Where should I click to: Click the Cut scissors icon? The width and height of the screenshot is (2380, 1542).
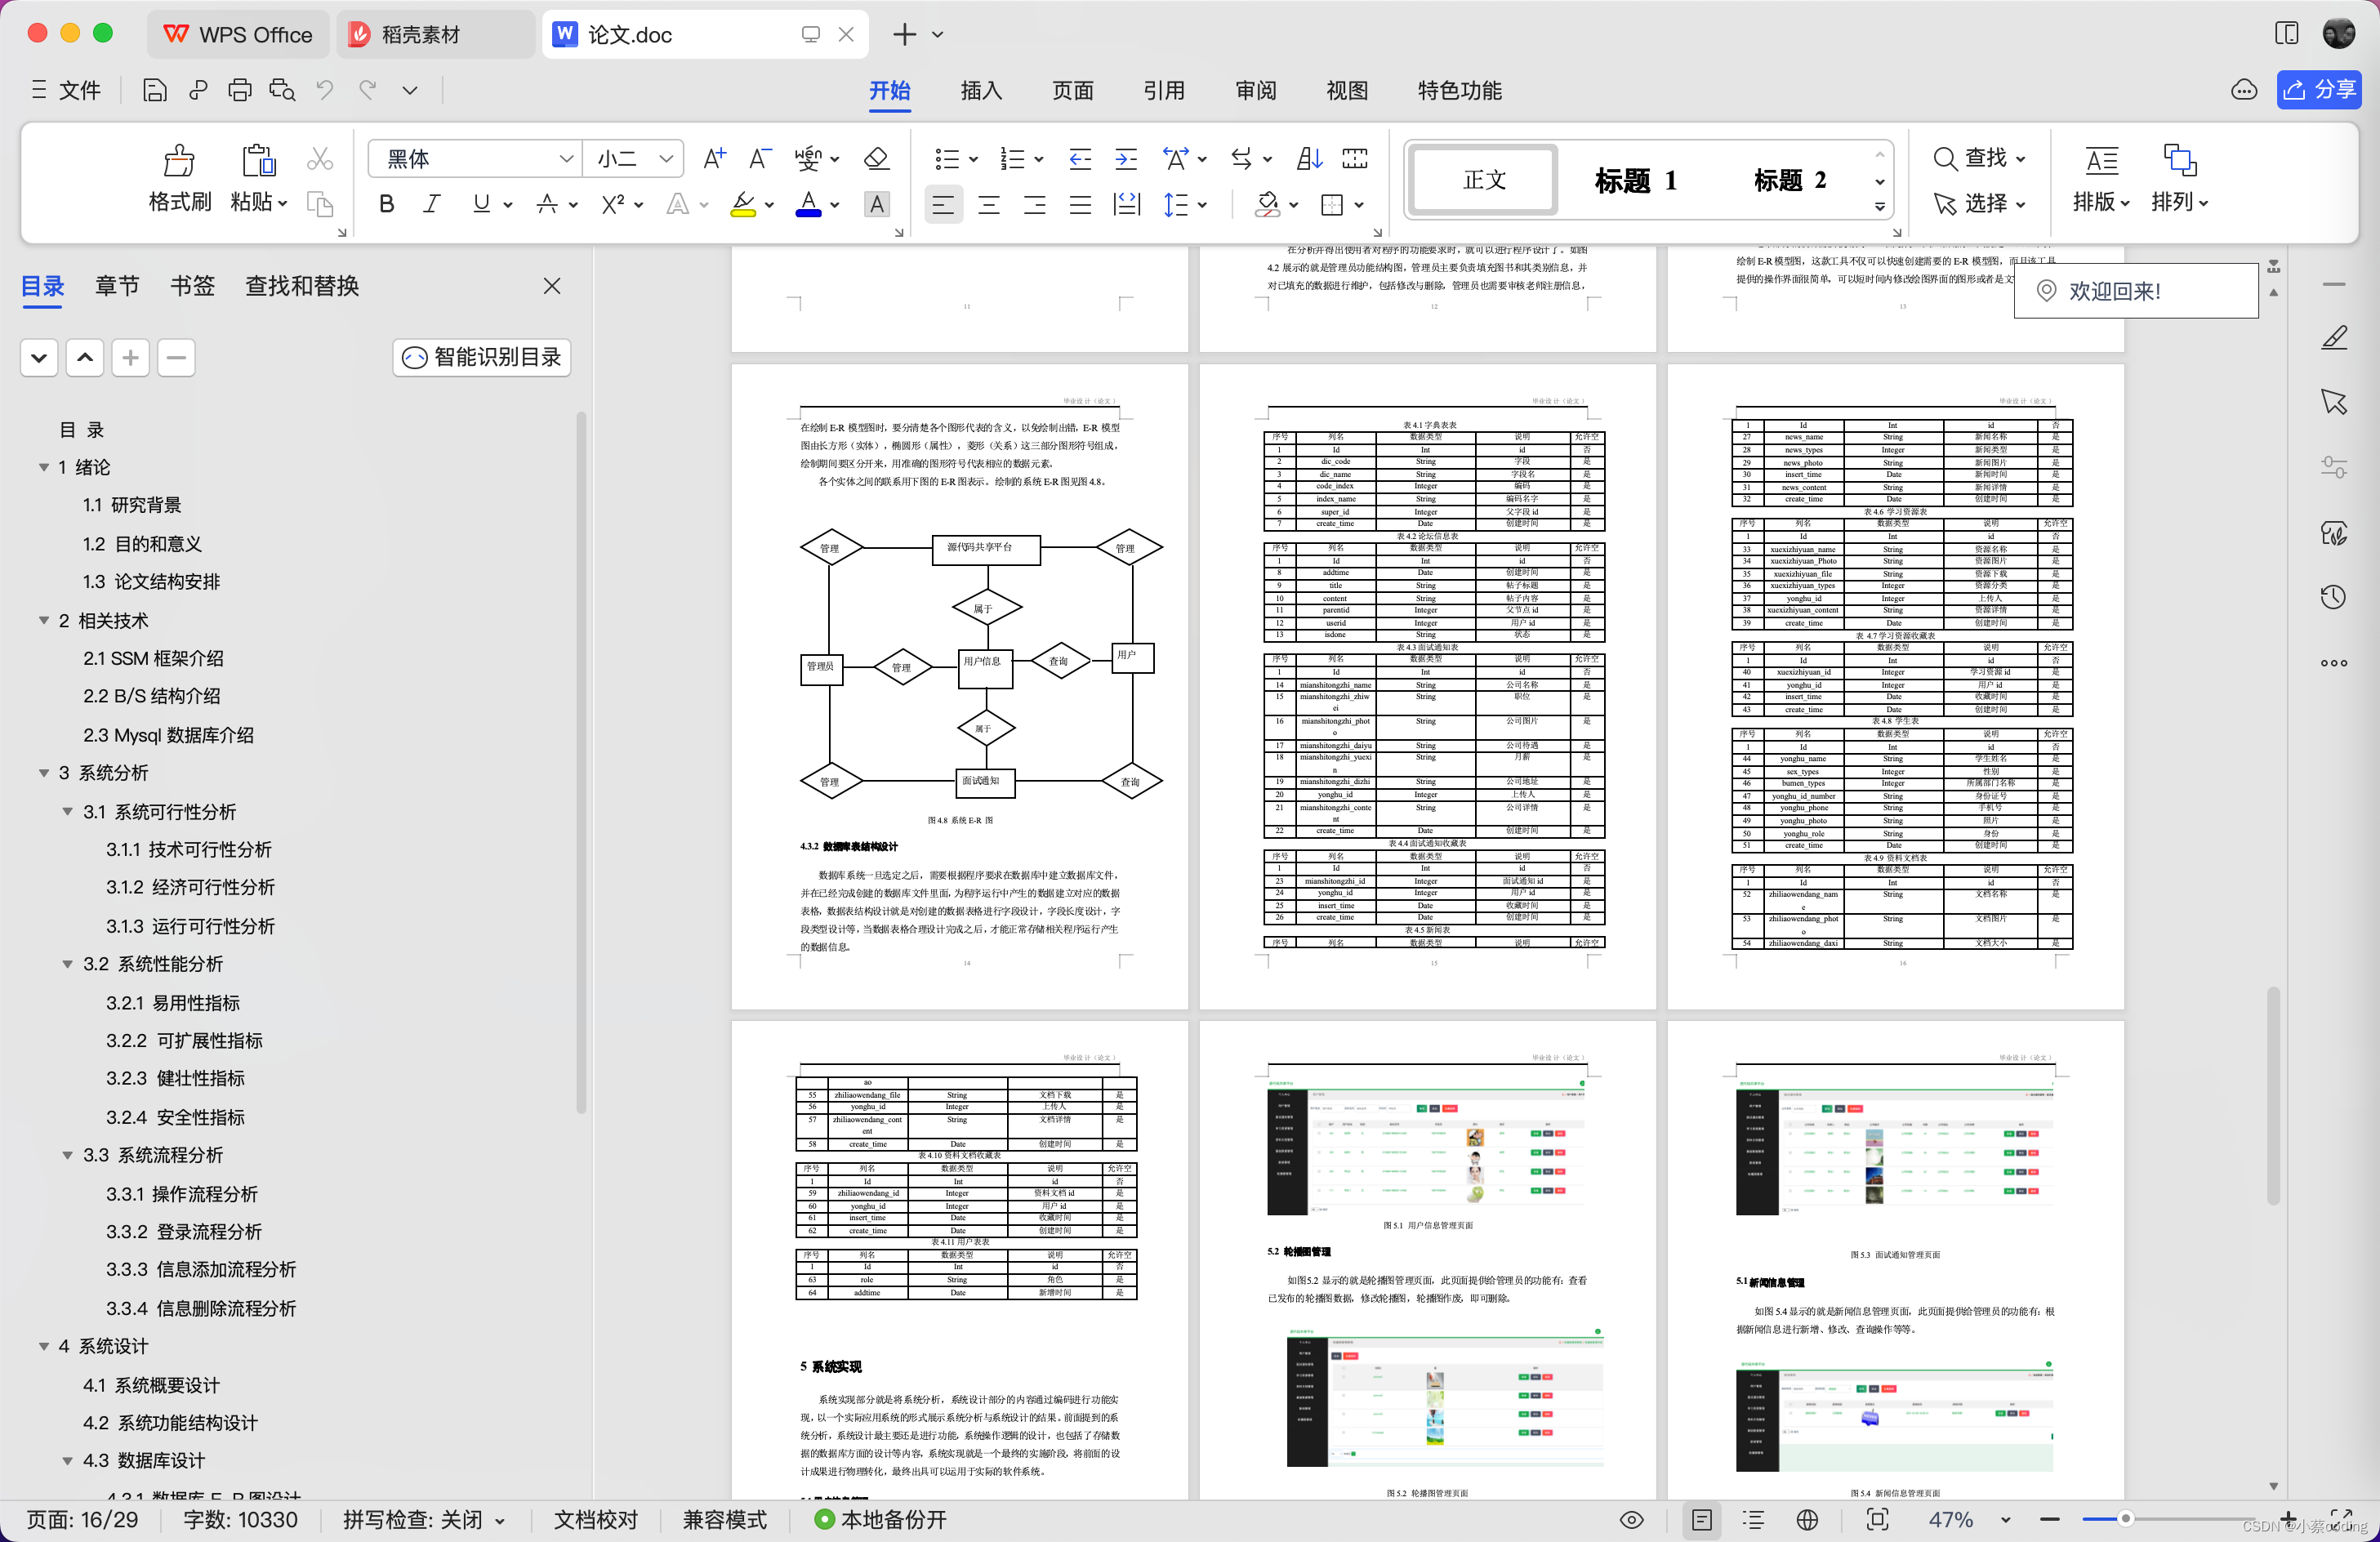(x=320, y=159)
